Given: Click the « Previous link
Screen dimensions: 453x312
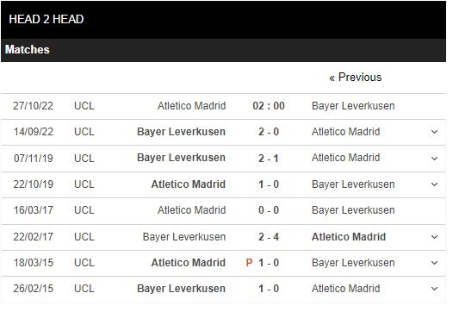Looking at the screenshot, I should [x=356, y=78].
